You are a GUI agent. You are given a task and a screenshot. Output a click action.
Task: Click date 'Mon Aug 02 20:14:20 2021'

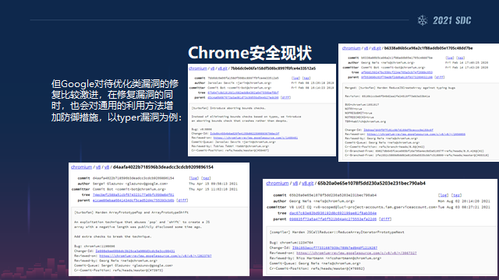[x=464, y=201]
